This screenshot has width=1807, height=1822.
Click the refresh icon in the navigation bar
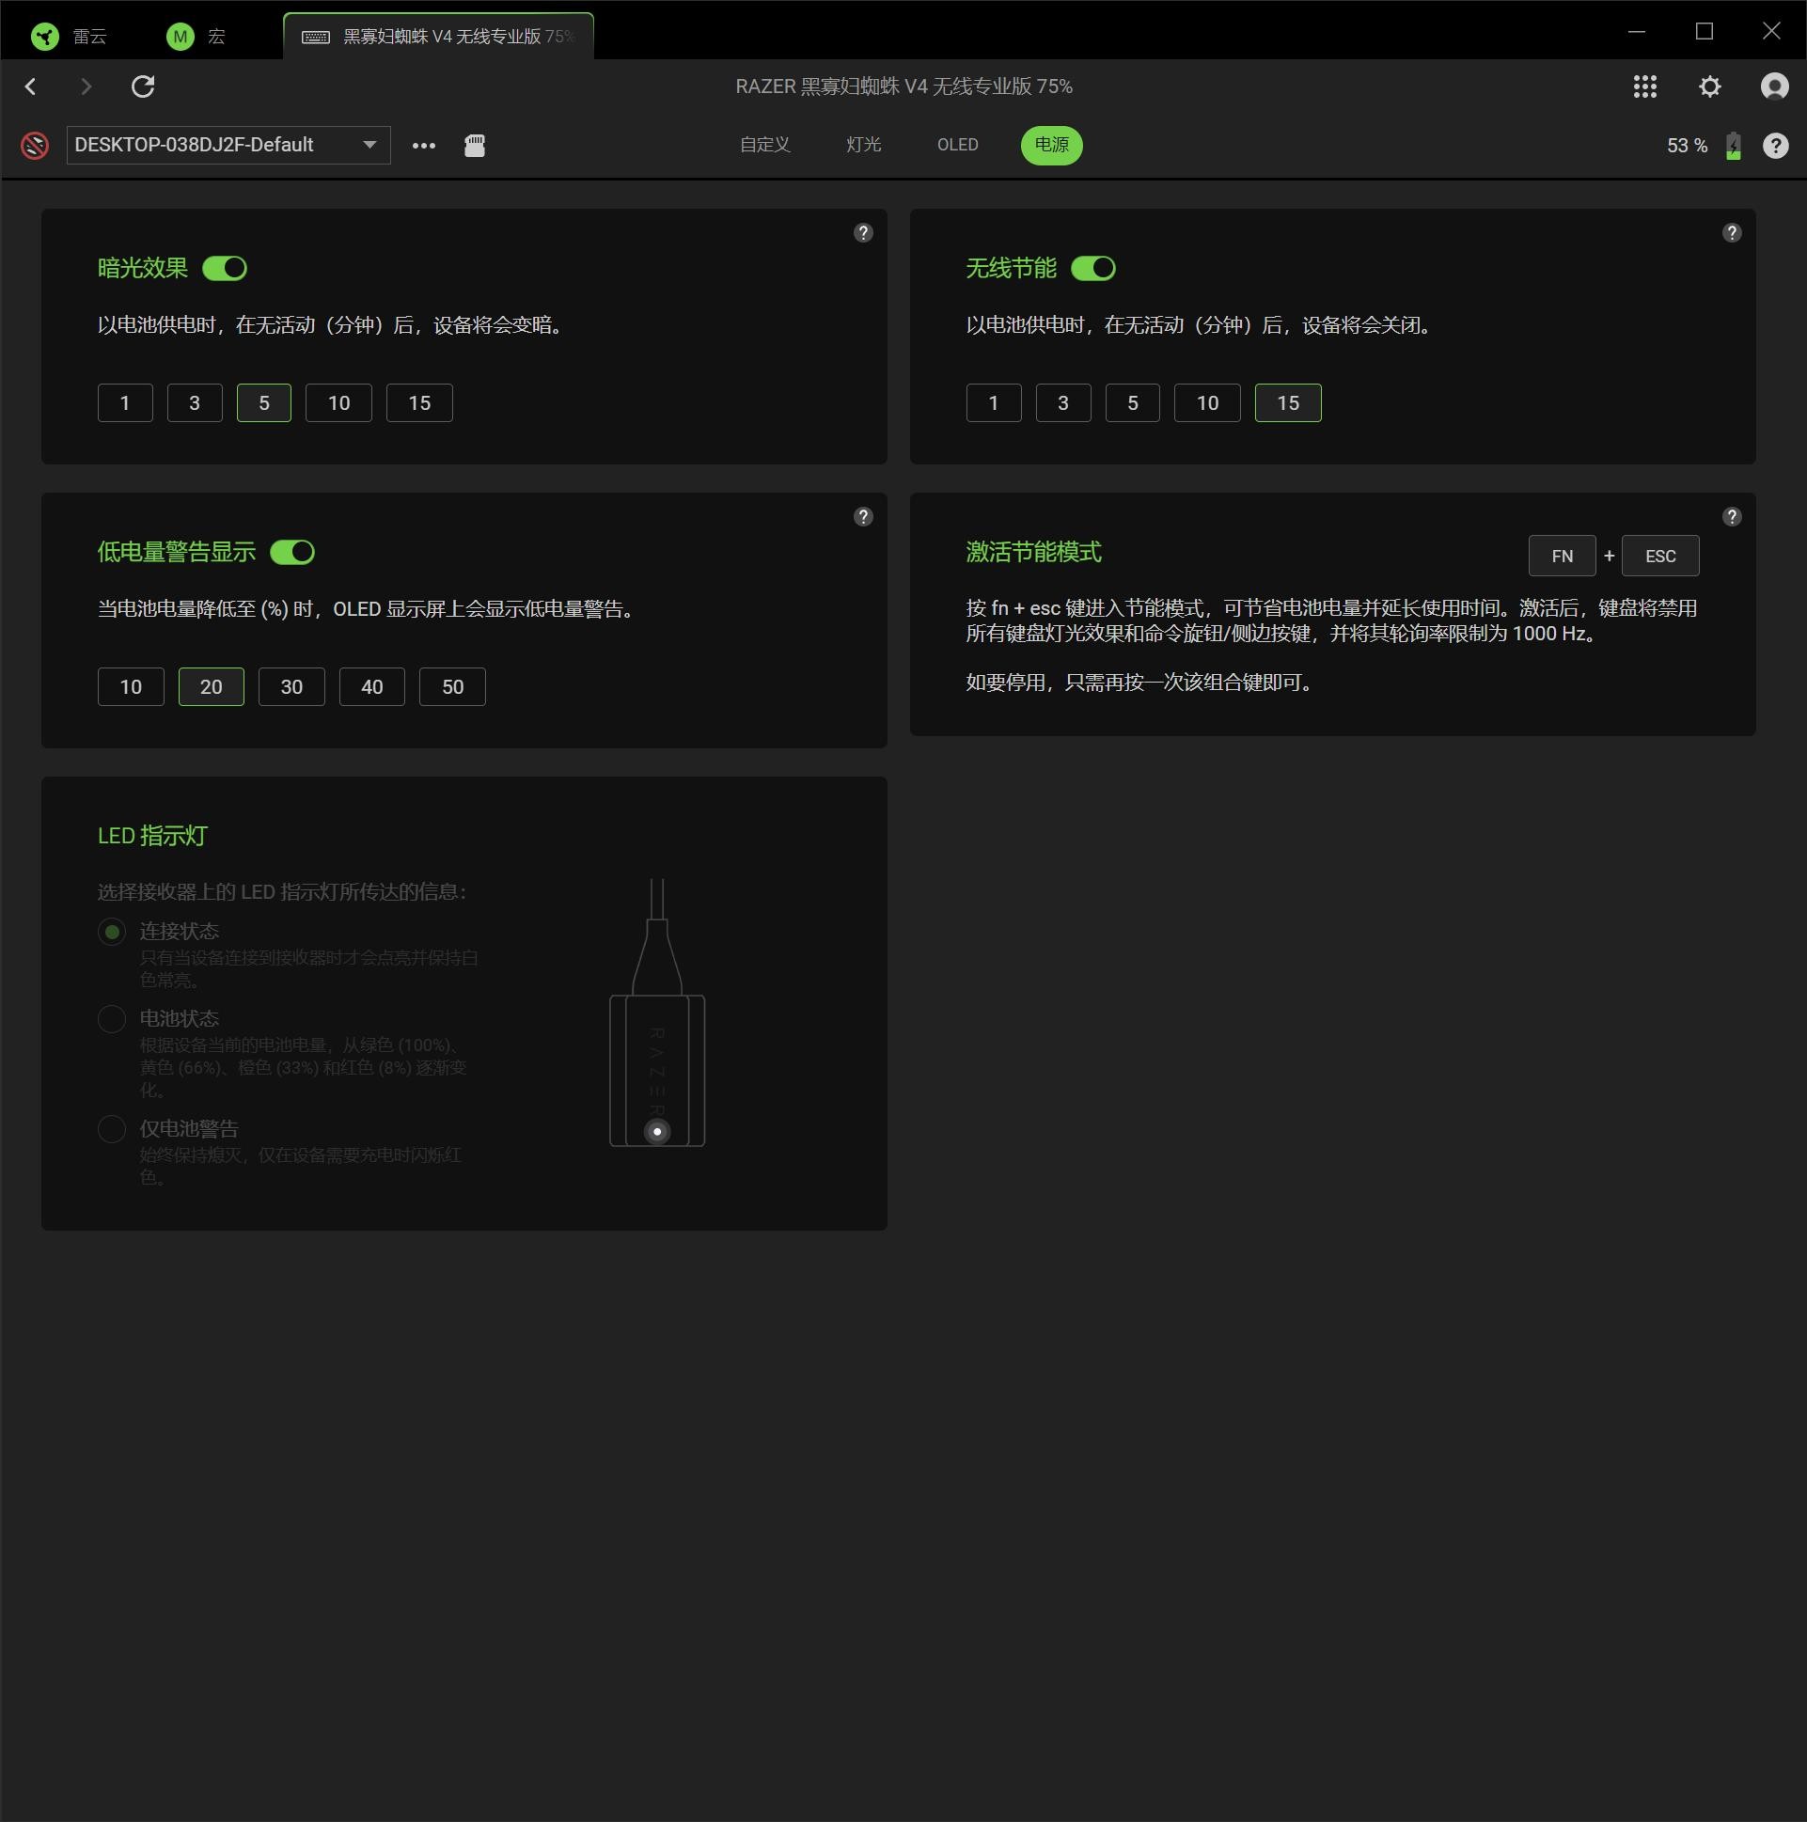(142, 86)
